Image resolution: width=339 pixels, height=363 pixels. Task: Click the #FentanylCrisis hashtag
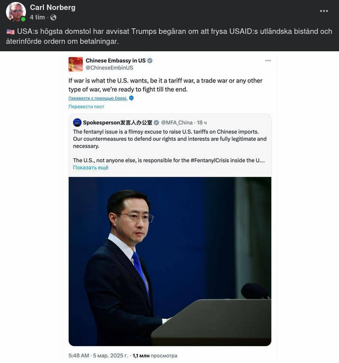[210, 160]
